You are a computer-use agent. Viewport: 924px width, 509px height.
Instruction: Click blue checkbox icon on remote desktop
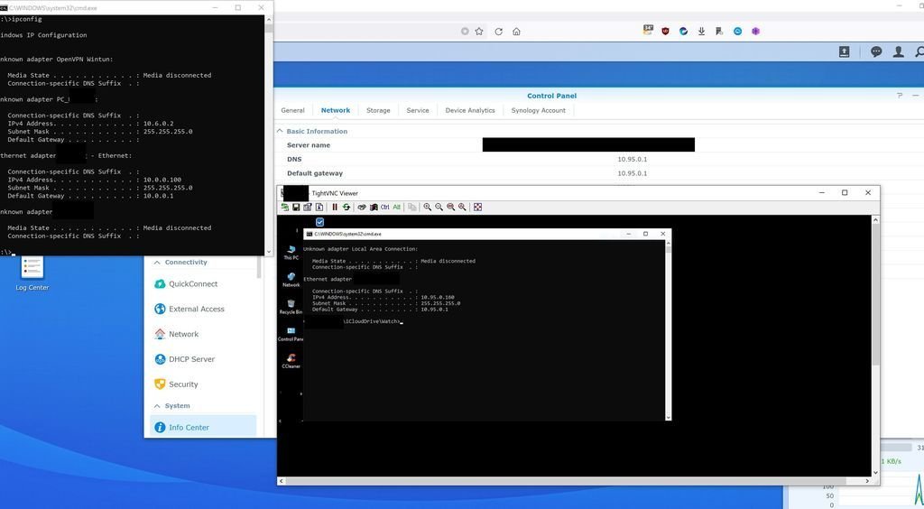click(x=319, y=222)
